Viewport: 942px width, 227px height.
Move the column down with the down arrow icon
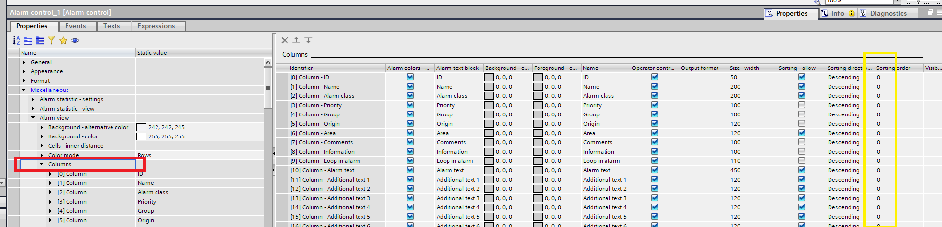[308, 40]
